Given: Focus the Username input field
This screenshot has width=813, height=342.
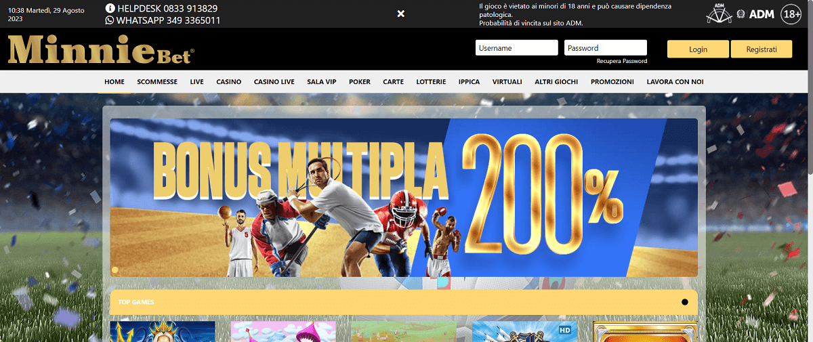Looking at the screenshot, I should pyautogui.click(x=517, y=48).
